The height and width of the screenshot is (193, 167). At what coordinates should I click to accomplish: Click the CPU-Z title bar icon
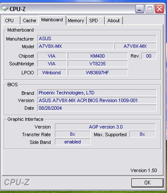[x=5, y=9]
